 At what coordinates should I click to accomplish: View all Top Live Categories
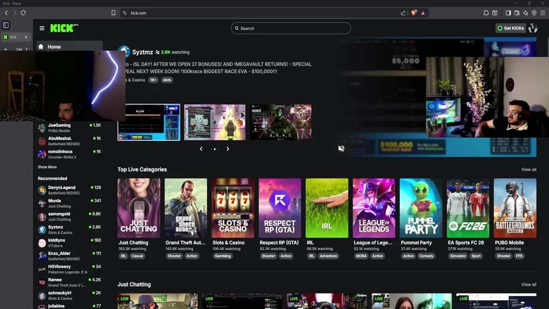tap(528, 170)
